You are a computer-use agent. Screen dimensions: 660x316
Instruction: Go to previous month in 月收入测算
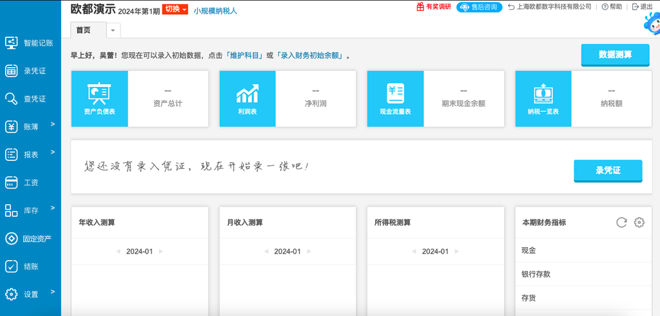(x=266, y=251)
